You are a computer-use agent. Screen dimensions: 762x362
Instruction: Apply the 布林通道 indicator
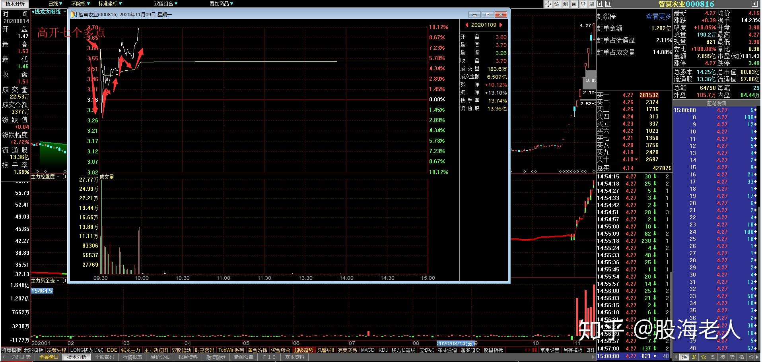[x=447, y=350]
